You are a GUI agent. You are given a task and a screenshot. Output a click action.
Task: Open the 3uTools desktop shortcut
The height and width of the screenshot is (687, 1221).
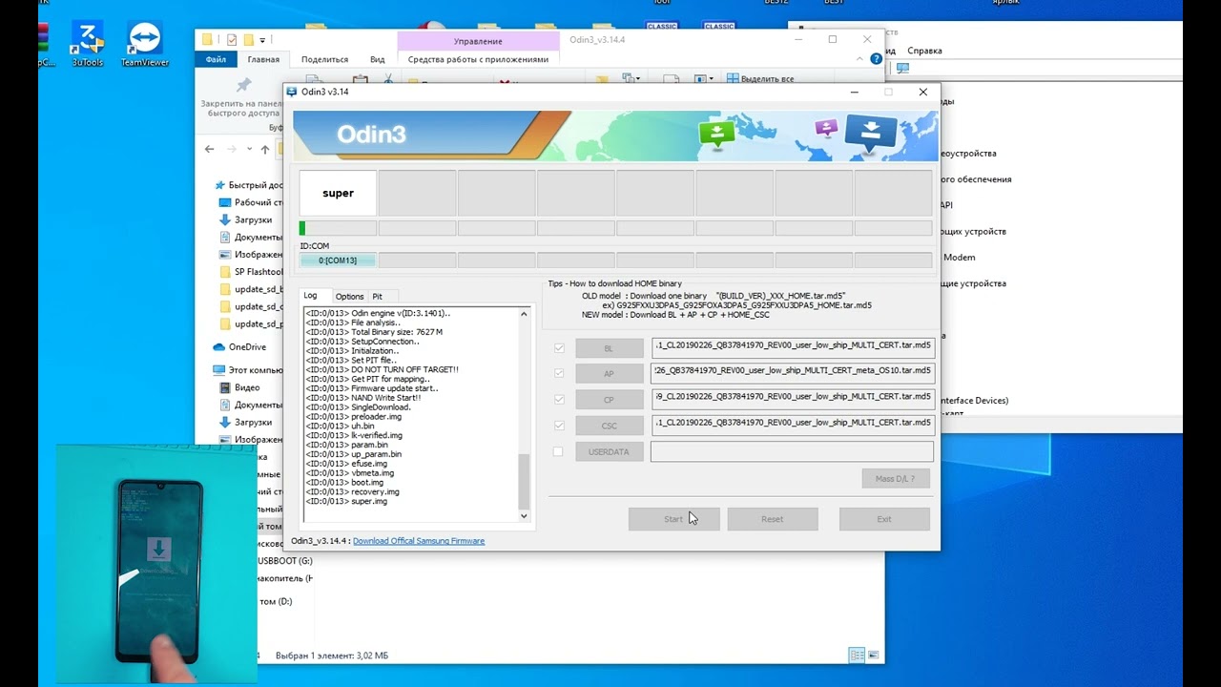[x=88, y=44]
